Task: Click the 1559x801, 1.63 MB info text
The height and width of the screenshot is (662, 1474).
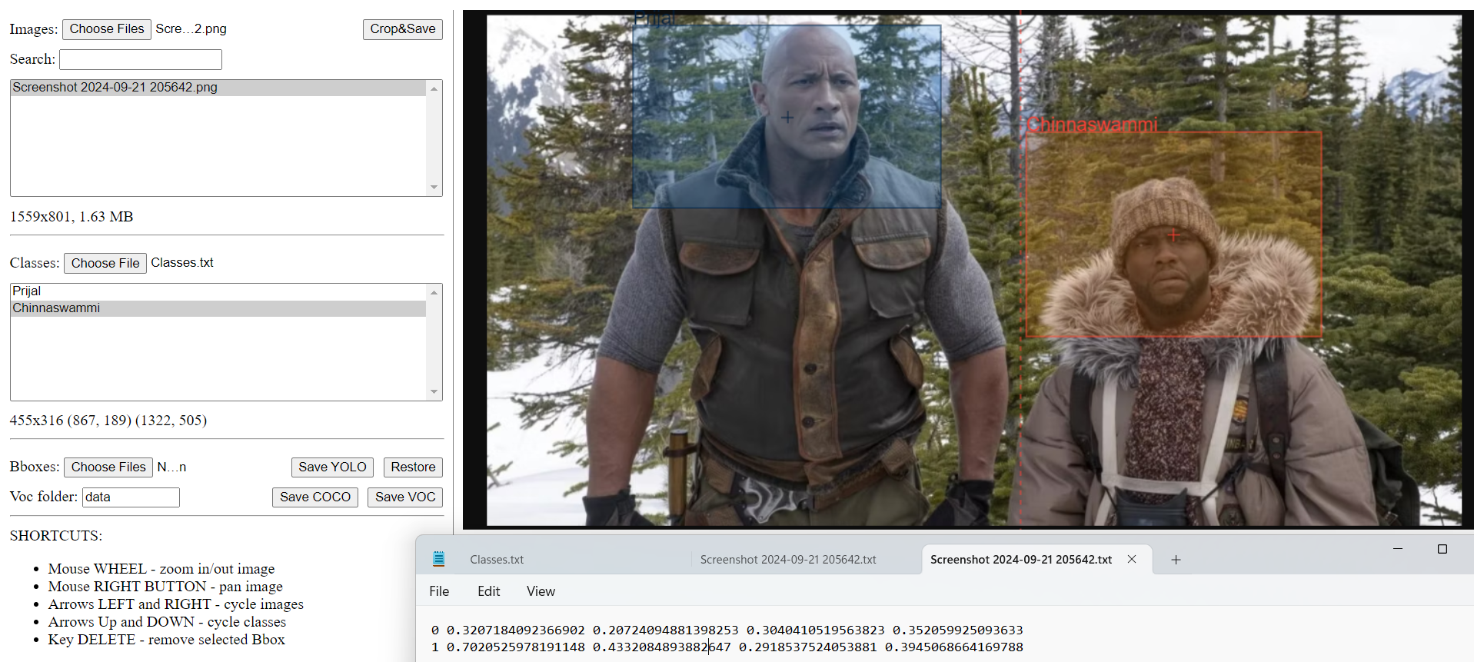Action: point(72,217)
